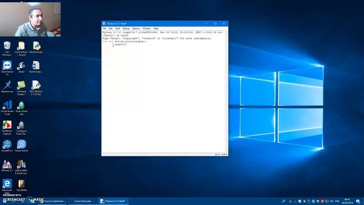Viewport: 364px width, 205px height.
Task: Open the Action Center notifications icon
Action: coord(358,201)
